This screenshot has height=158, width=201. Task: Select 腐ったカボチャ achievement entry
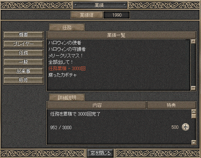(x=63, y=75)
